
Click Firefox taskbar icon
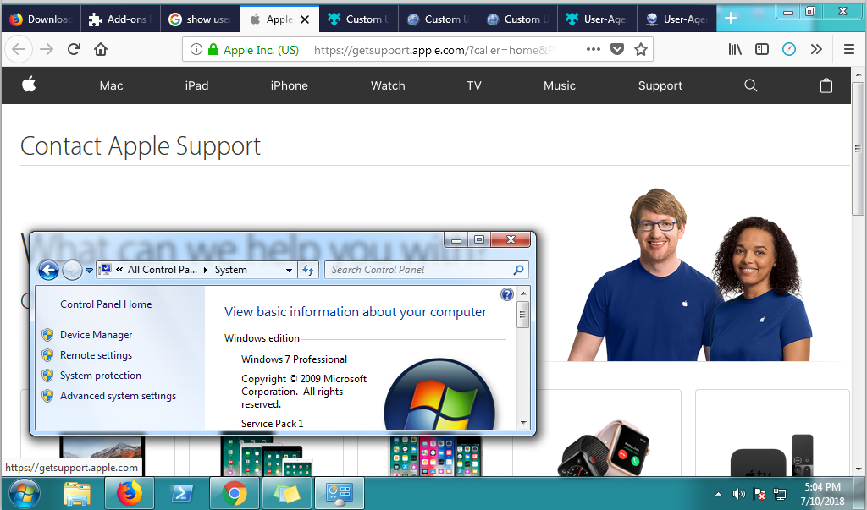point(130,493)
